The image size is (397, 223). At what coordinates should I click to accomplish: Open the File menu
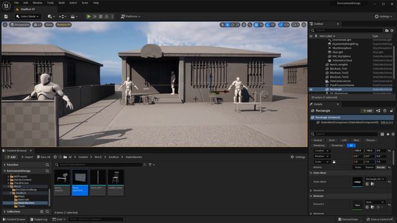click(17, 2)
